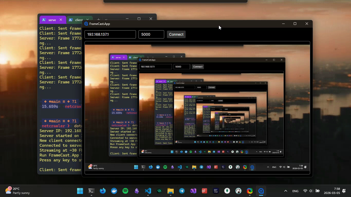The width and height of the screenshot is (351, 197).
Task: Switch to the serve tab in Terminal
Action: (x=52, y=20)
